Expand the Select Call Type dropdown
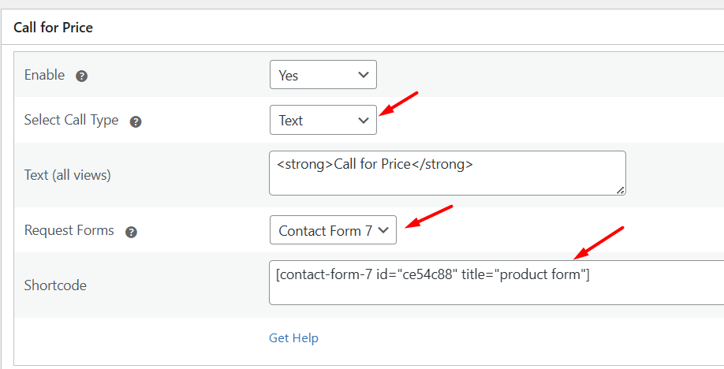The height and width of the screenshot is (369, 724). (323, 121)
